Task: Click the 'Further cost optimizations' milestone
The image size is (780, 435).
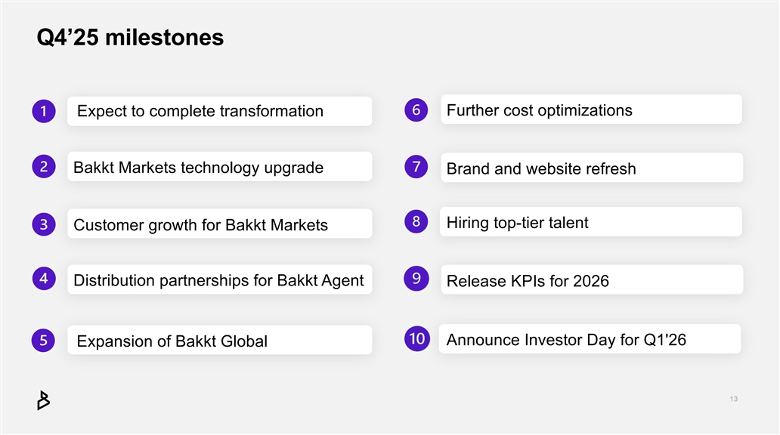Action: 590,110
